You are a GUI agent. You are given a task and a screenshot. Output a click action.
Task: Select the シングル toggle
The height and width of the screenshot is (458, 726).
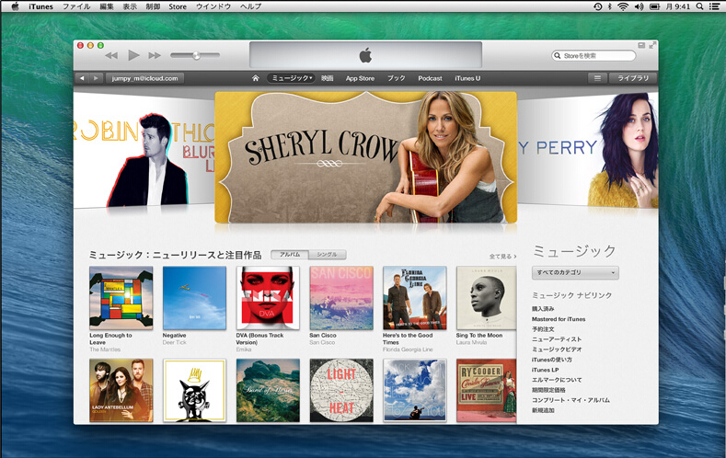tap(327, 255)
